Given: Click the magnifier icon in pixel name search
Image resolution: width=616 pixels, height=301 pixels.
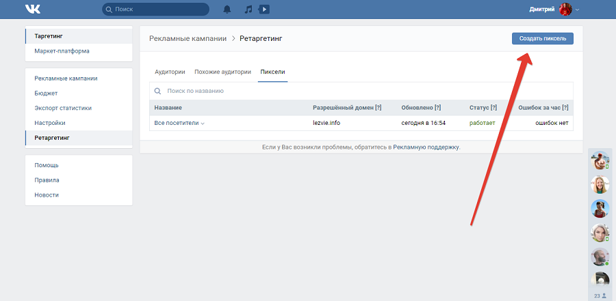Looking at the screenshot, I should click(x=157, y=91).
